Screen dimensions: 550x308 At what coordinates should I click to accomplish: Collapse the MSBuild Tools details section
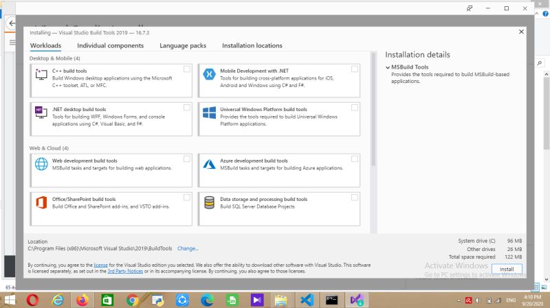388,67
